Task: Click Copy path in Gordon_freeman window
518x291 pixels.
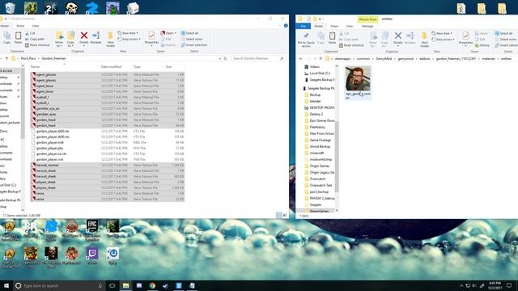Action: 35,39
